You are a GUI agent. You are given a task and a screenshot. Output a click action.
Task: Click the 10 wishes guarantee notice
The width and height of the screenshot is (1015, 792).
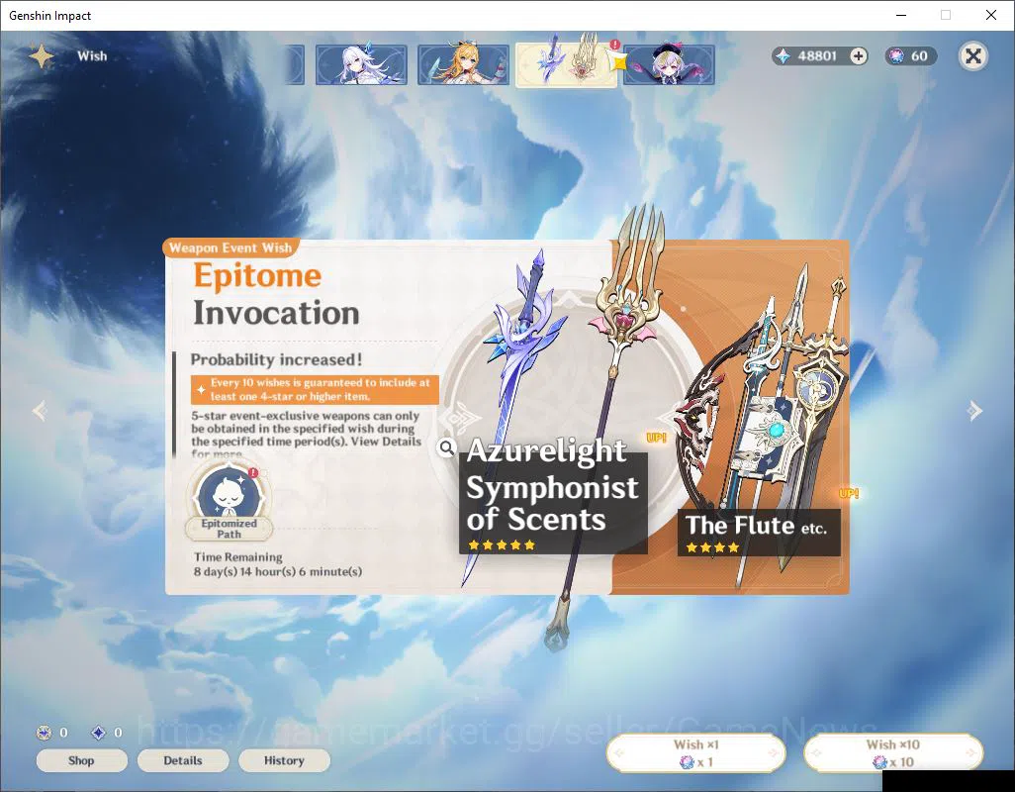point(316,389)
